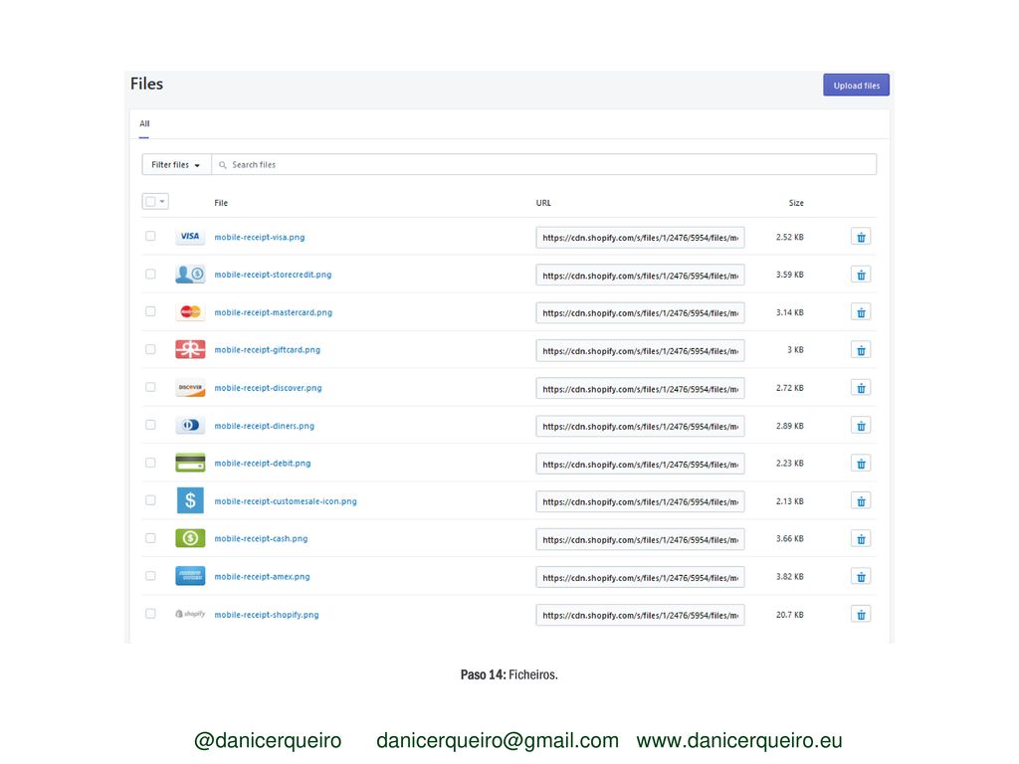Open mobile-receipt-discover.png link
1019x764 pixels.
pyautogui.click(x=268, y=388)
